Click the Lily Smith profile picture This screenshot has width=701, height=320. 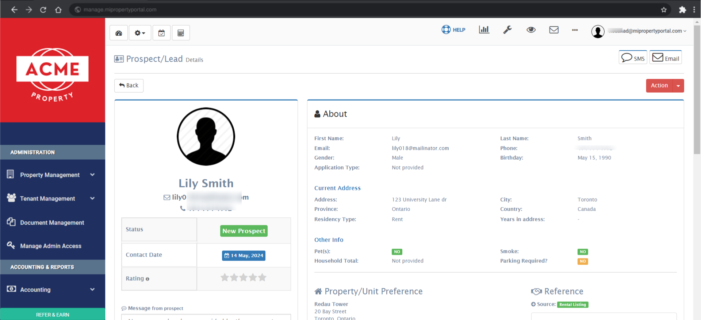coord(206,137)
